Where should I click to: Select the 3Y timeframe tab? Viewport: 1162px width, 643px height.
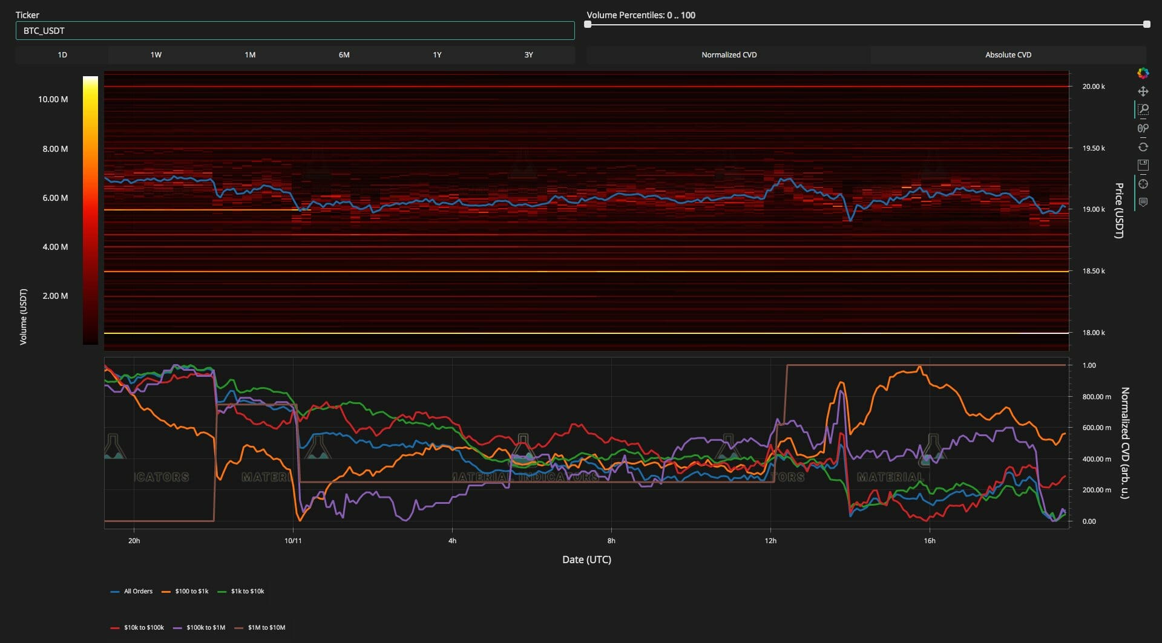528,55
